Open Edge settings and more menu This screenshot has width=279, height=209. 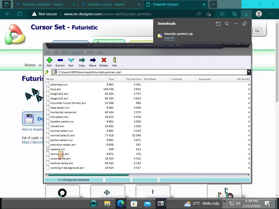(x=271, y=14)
